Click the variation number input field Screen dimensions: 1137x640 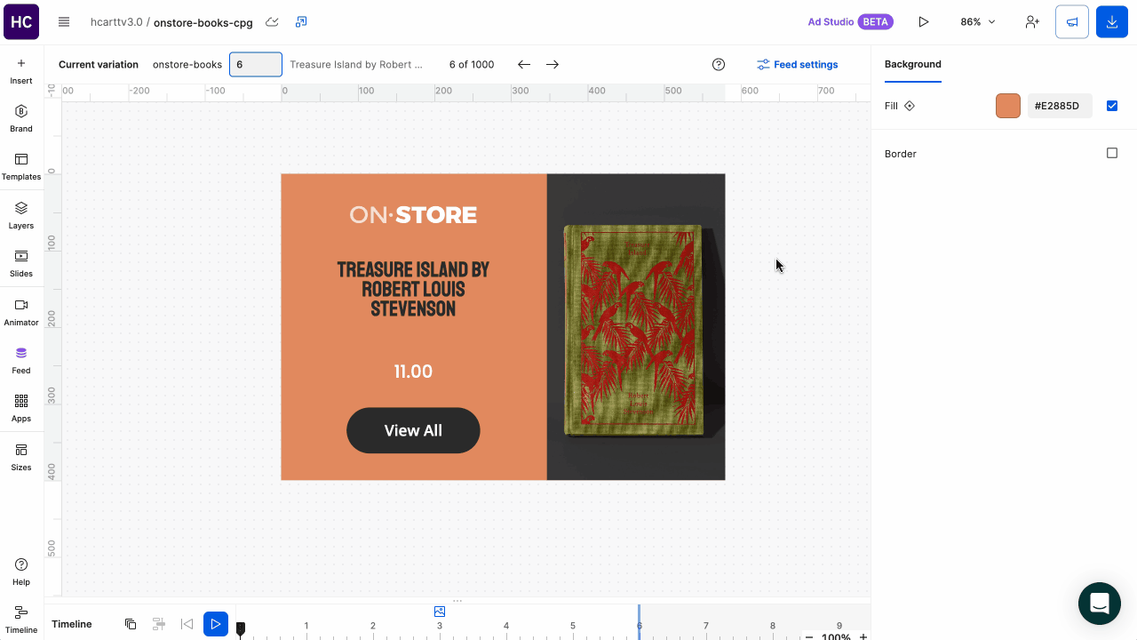pyautogui.click(x=256, y=65)
